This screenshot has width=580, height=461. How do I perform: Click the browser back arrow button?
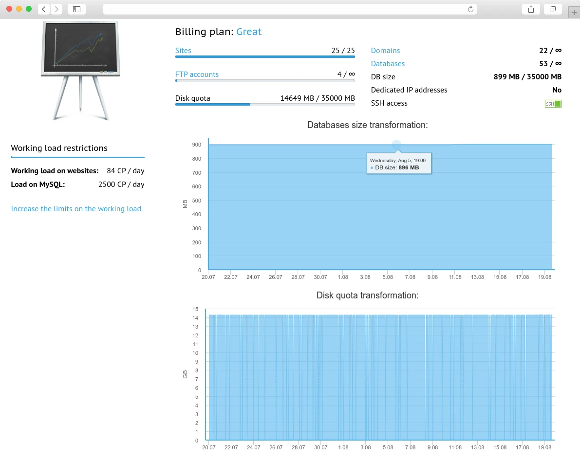click(44, 9)
